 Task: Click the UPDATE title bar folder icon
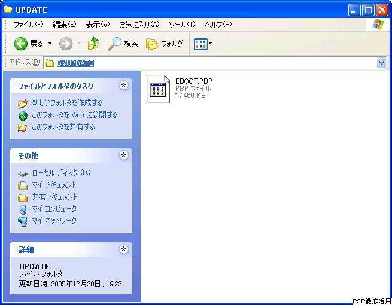click(8, 10)
